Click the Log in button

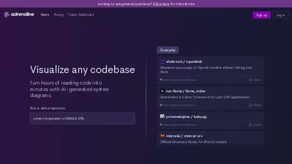click(x=280, y=15)
